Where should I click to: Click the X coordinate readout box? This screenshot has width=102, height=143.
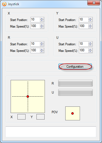point(21,117)
